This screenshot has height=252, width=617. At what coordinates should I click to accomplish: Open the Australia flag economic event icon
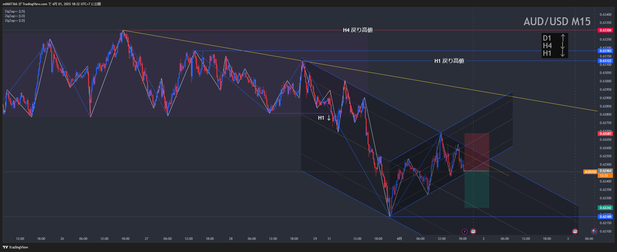(x=594, y=231)
